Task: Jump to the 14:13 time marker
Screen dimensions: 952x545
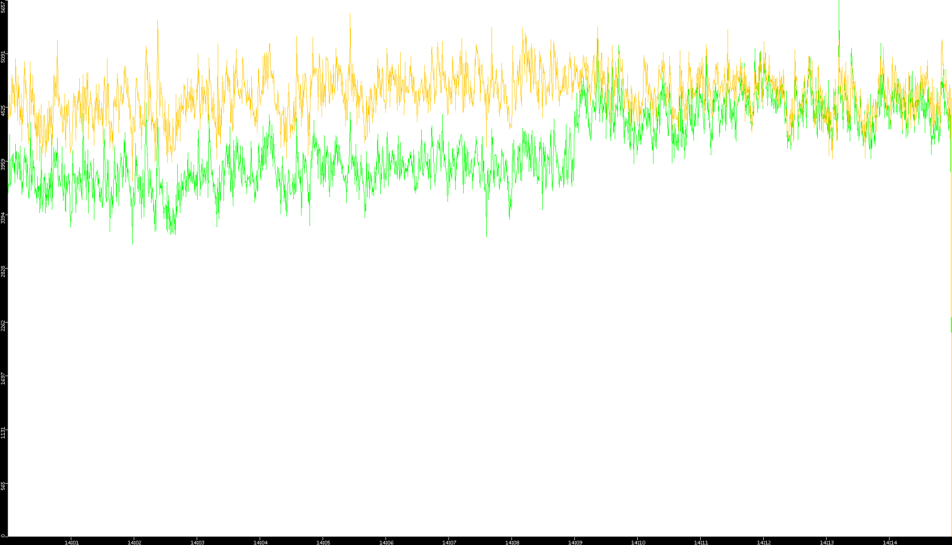Action: [827, 542]
